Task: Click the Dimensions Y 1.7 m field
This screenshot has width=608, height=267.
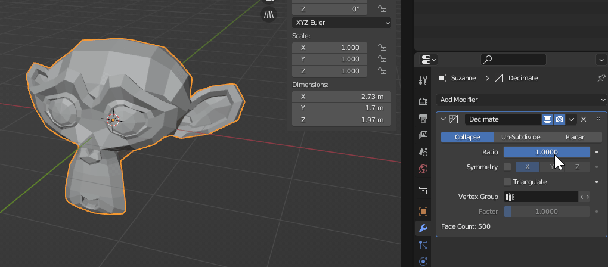Action: click(x=341, y=108)
